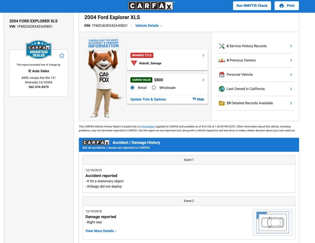Image resolution: width=315 pixels, height=243 pixels.
Task: Click the Previous Owners people icon
Action: coord(222,60)
